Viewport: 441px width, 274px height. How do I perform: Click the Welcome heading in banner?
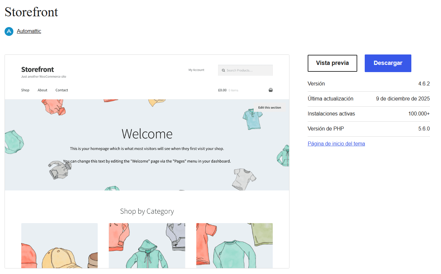pos(147,134)
